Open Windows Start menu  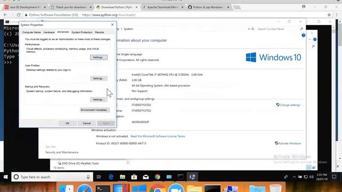pyautogui.click(x=5, y=177)
